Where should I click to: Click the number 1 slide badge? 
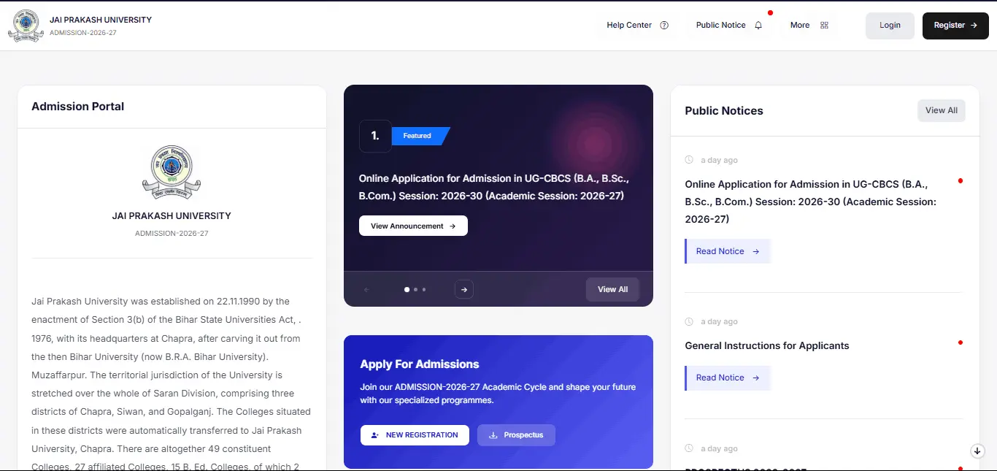[x=375, y=136]
